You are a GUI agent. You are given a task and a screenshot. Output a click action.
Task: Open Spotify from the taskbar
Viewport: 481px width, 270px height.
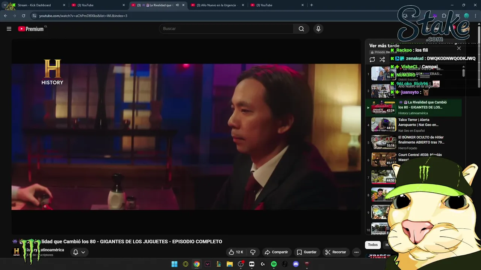click(x=274, y=264)
